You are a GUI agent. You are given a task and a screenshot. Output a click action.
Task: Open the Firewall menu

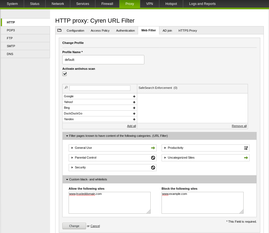point(107,4)
